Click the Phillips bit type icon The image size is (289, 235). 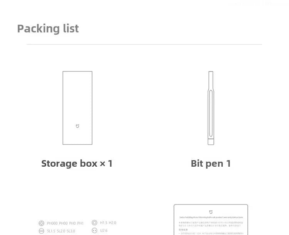pos(42,223)
